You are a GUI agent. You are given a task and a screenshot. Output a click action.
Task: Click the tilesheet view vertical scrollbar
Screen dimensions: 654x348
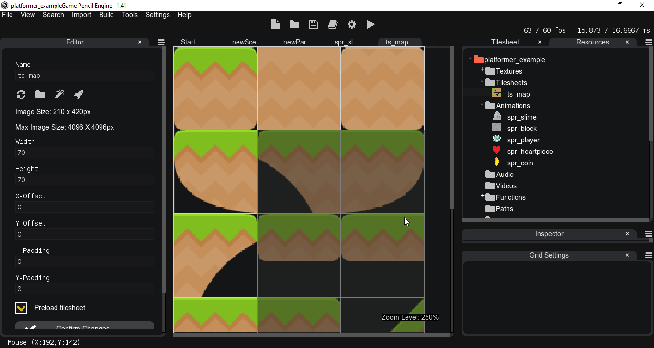[x=452, y=128]
